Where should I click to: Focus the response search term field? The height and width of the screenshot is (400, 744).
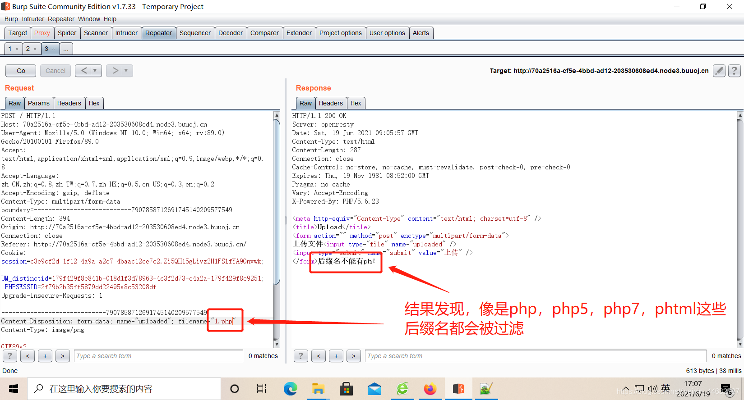pyautogui.click(x=536, y=356)
